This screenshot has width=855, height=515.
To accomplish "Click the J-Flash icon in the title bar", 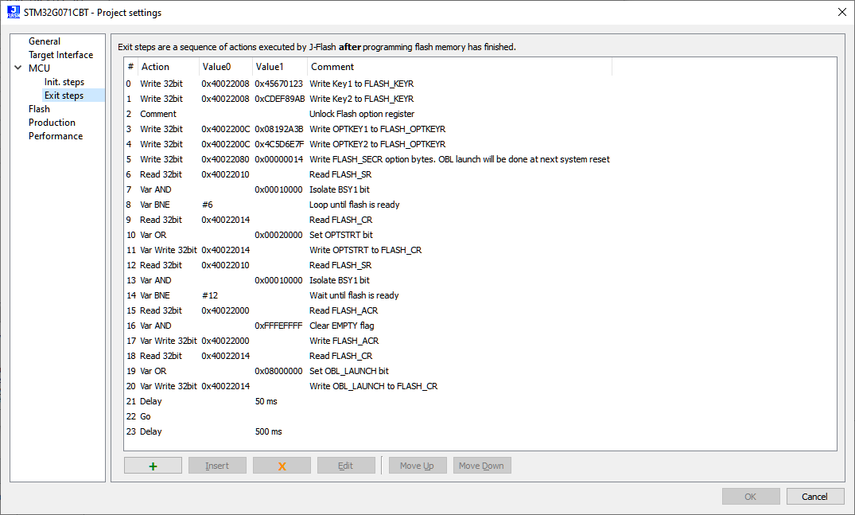I will click(14, 12).
